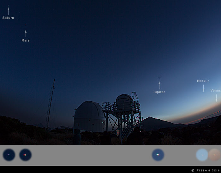This screenshot has width=221, height=173.
Task: Click the Teide mountain peak silhouette
Action: tap(150, 118)
